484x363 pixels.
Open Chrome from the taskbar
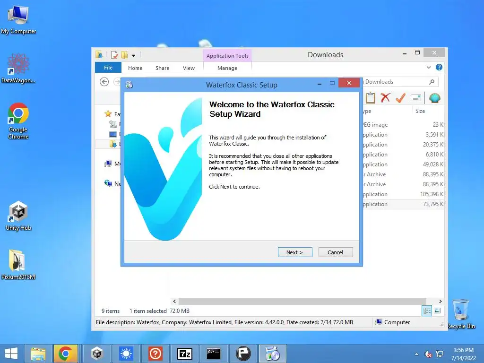click(65, 354)
